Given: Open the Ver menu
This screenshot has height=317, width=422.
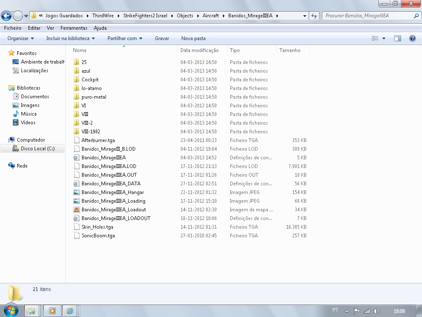Looking at the screenshot, I should click(x=50, y=28).
